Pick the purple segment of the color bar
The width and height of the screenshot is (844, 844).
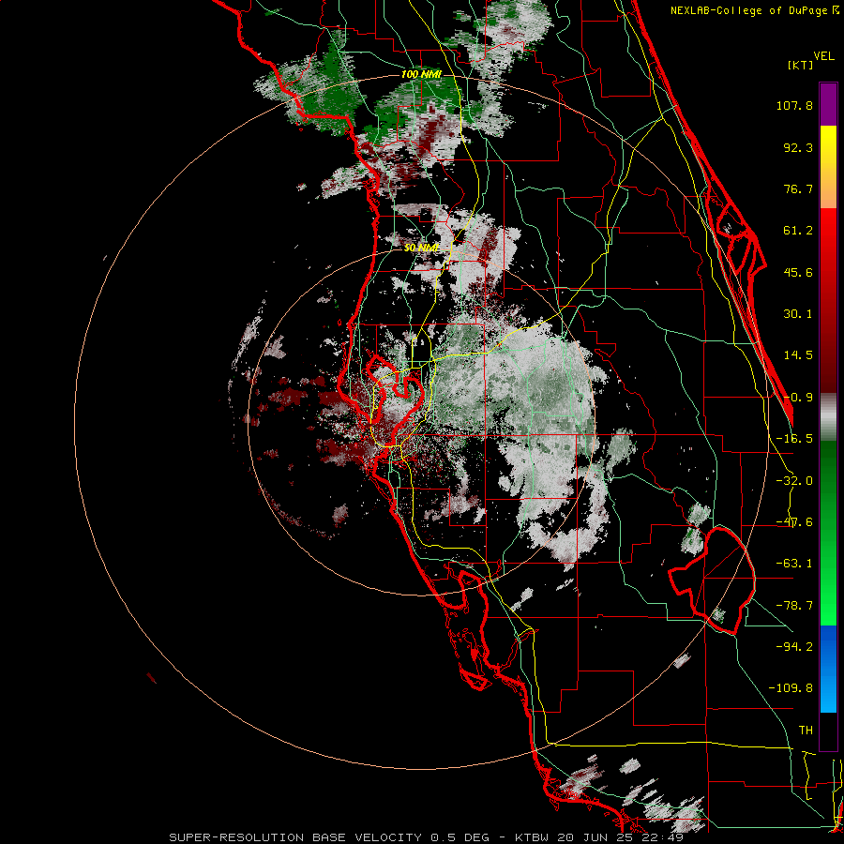tap(828, 104)
